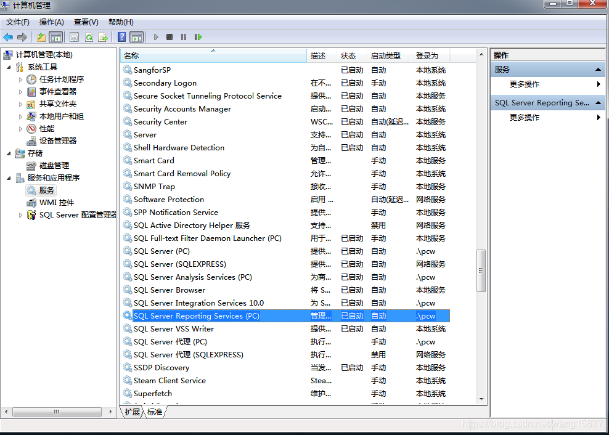Go forward with the right arrow
Image resolution: width=609 pixels, height=435 pixels.
[x=22, y=38]
